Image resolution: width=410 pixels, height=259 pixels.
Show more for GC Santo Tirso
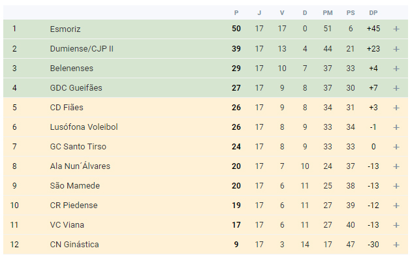(396, 147)
